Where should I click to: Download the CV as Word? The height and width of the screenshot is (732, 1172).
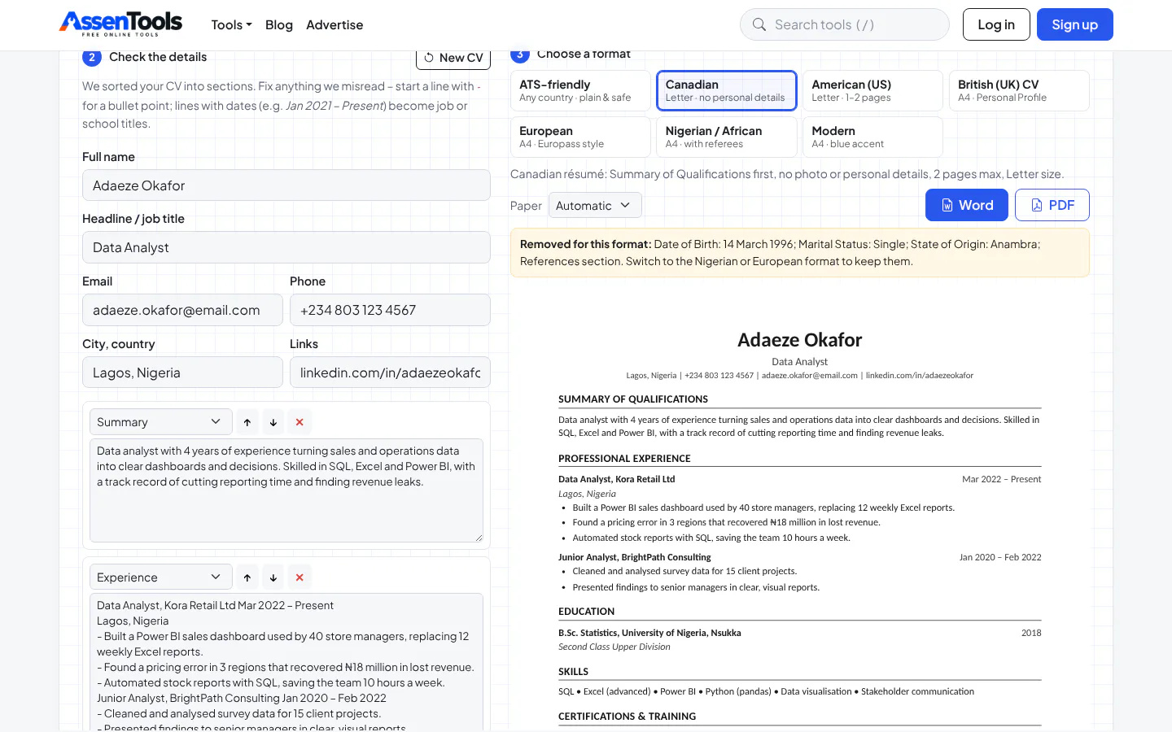[x=967, y=205]
